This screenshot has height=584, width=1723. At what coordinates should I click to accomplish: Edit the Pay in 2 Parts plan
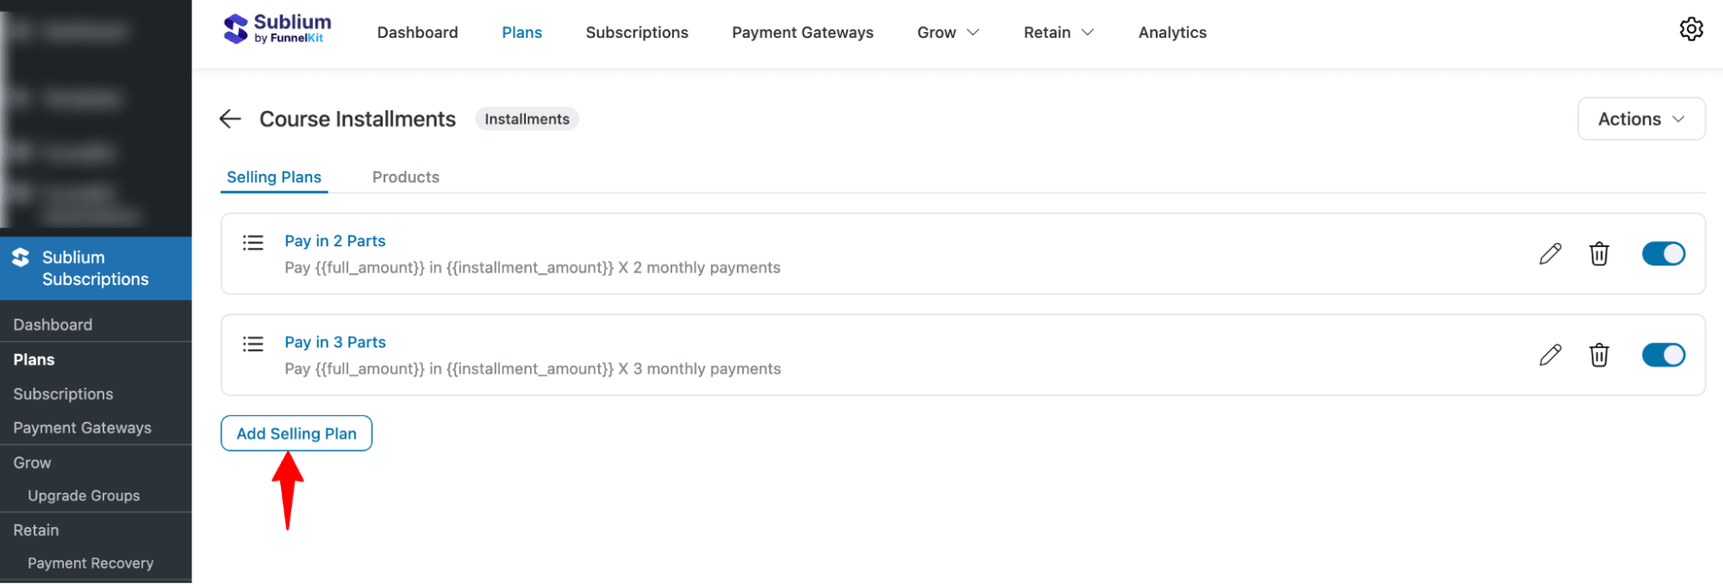(x=1549, y=253)
